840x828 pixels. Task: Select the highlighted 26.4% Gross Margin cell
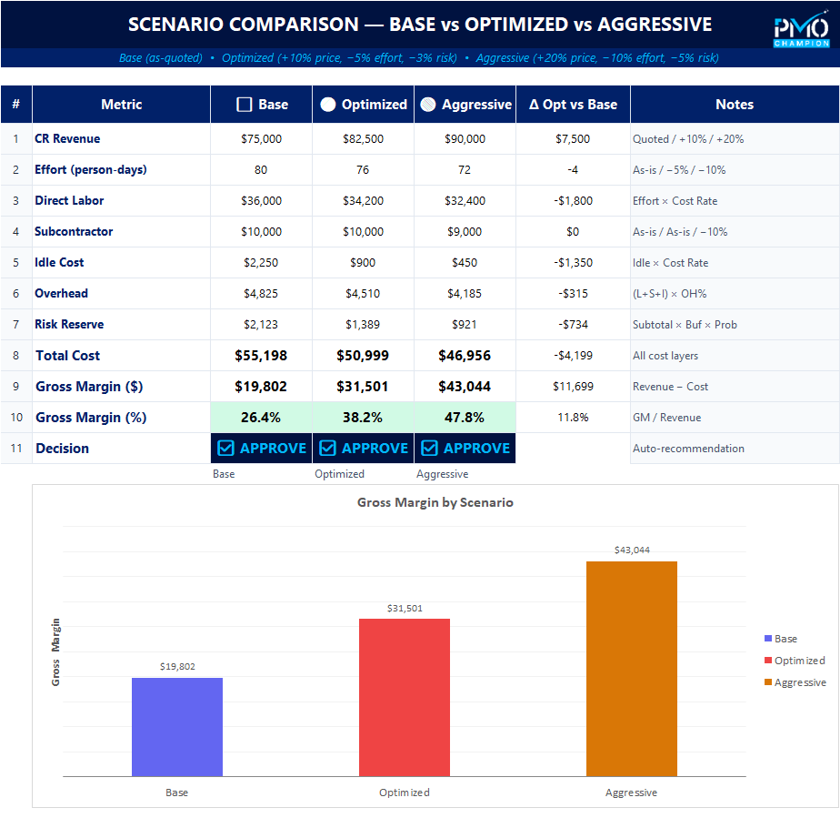[261, 417]
